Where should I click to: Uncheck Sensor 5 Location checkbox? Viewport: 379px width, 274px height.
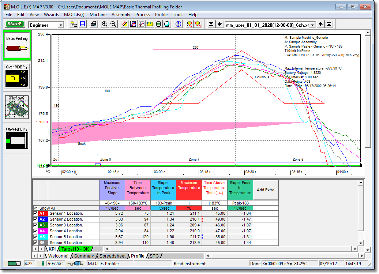(35, 237)
